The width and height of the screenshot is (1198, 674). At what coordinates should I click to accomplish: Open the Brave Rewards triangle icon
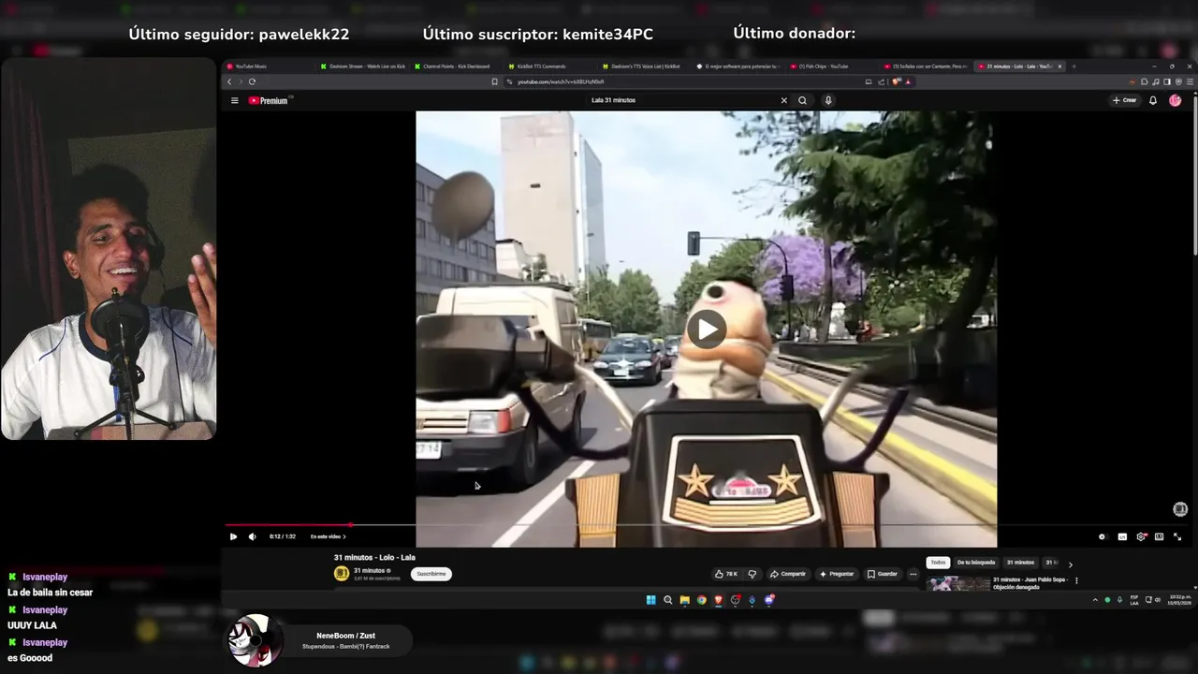point(908,81)
